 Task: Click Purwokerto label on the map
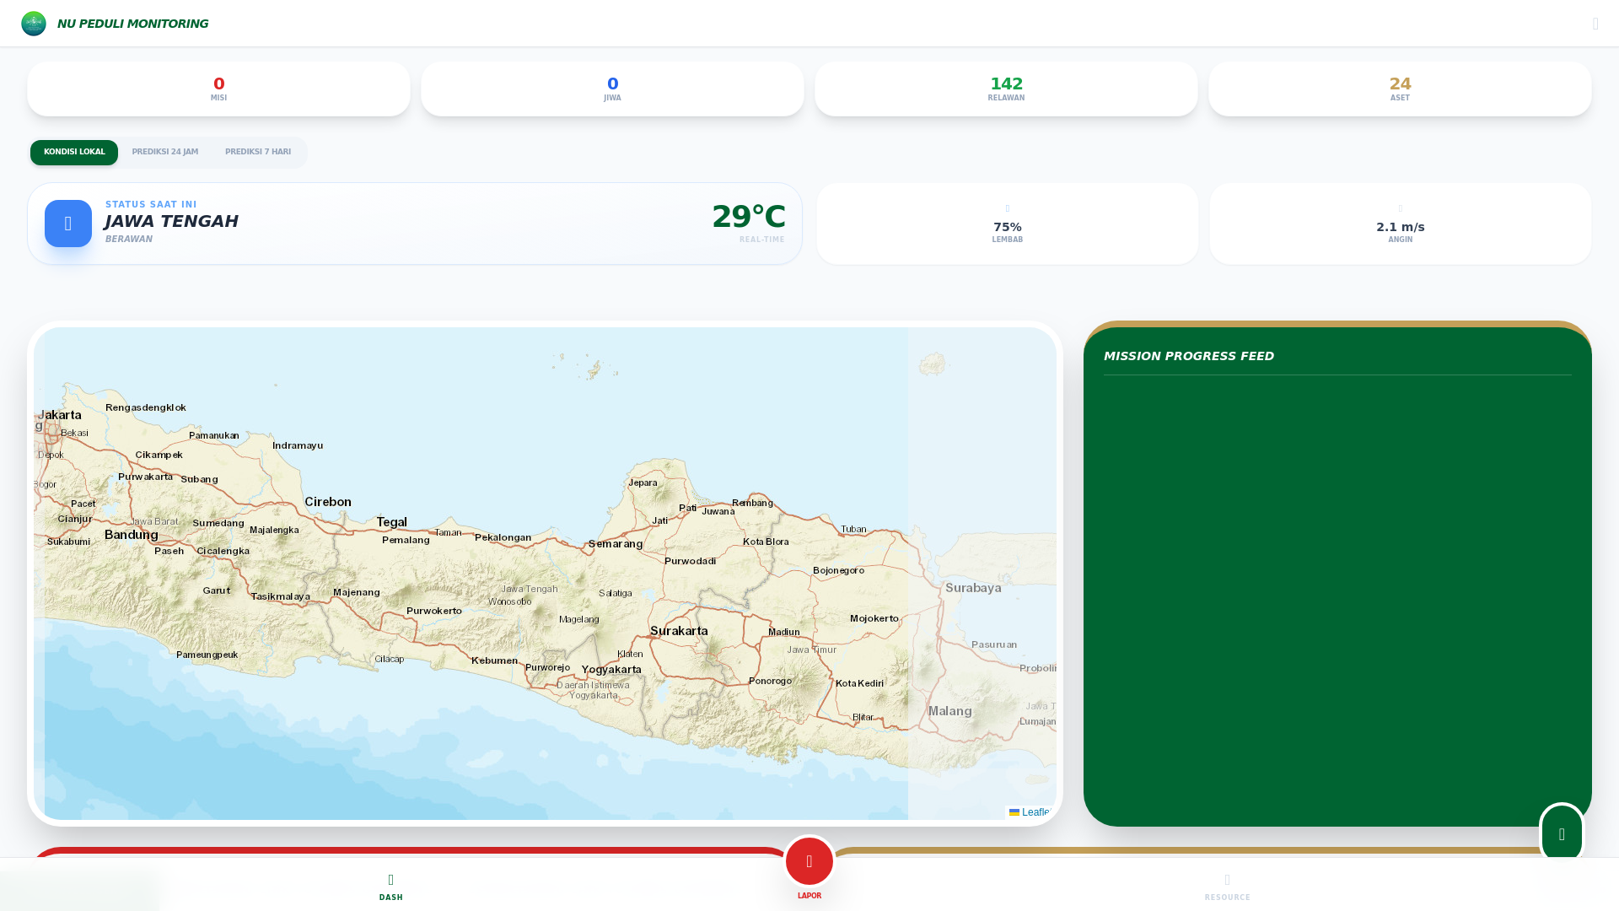[434, 611]
